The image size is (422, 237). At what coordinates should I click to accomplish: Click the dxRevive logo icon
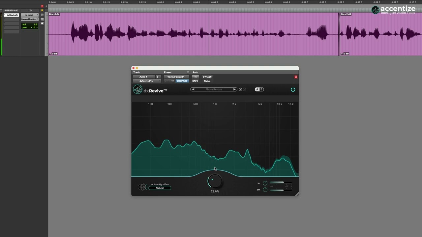tap(137, 89)
